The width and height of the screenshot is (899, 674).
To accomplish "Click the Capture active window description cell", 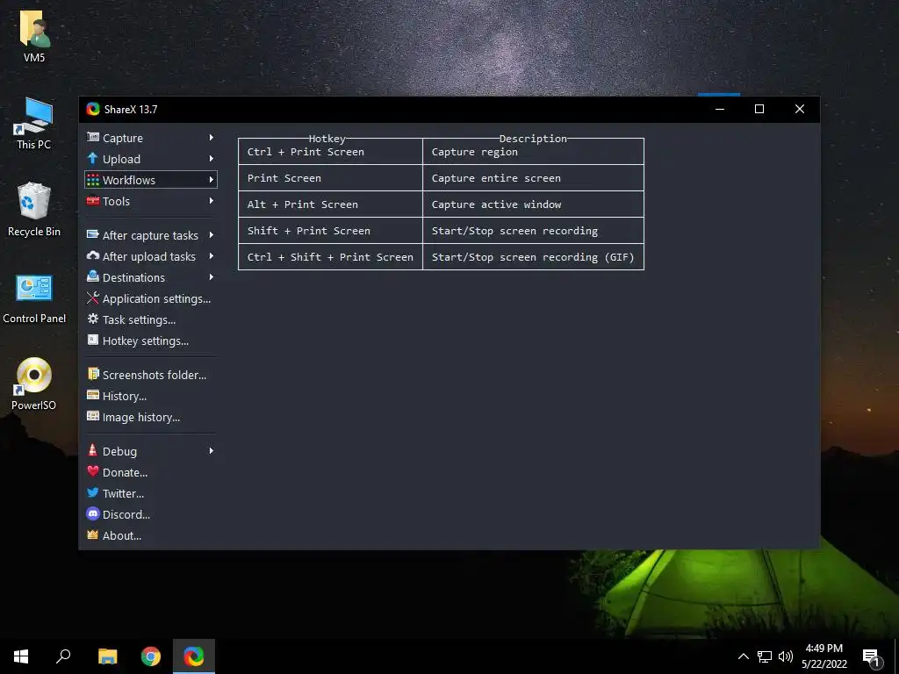I will point(533,204).
